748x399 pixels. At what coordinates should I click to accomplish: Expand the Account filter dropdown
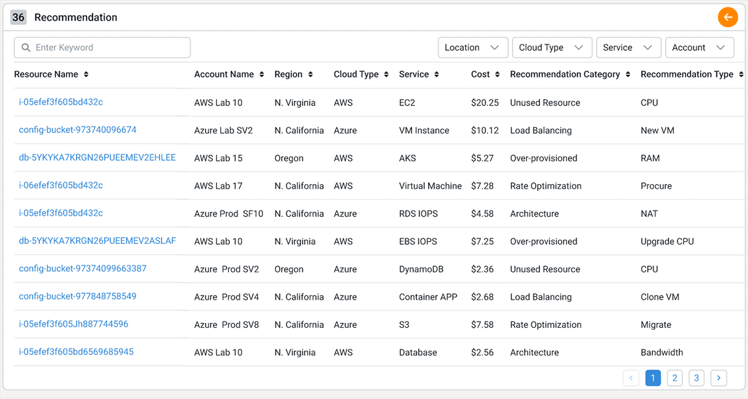(x=699, y=48)
